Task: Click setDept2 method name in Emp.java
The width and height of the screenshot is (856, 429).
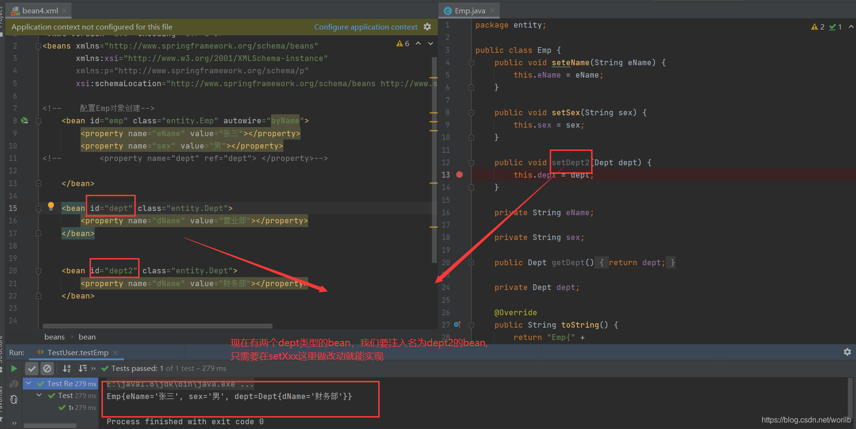Action: (x=571, y=163)
